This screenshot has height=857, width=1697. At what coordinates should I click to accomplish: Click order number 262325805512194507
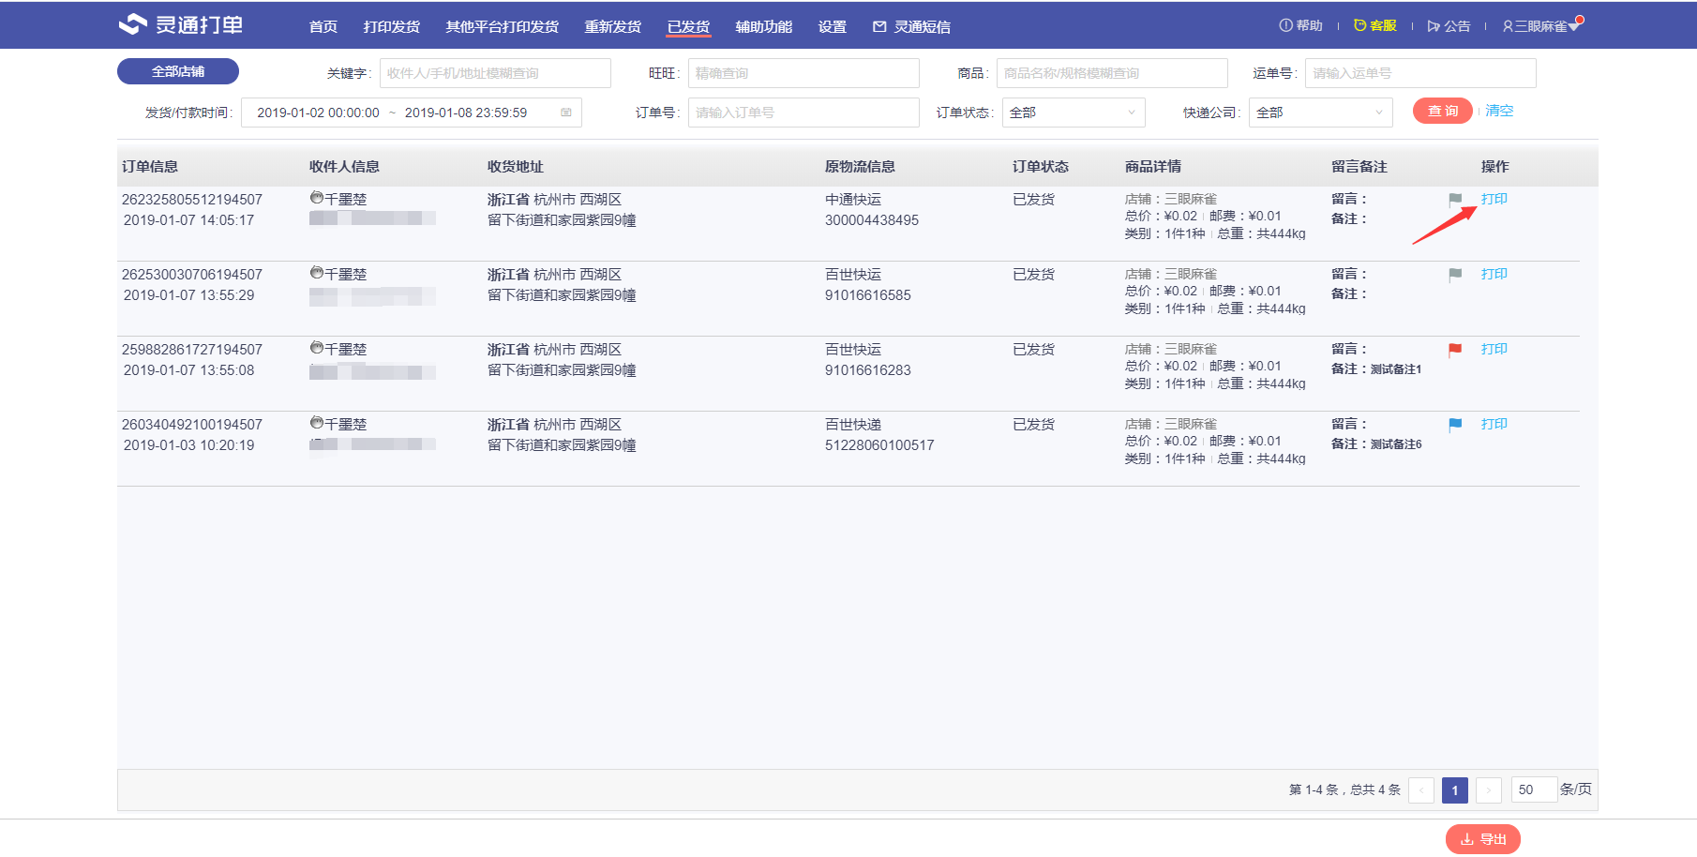click(x=192, y=200)
